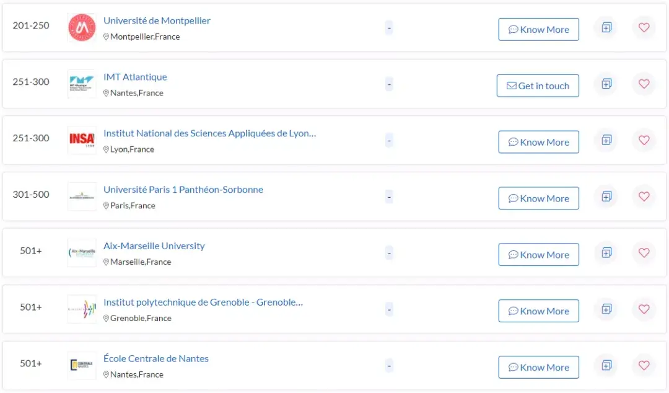Click Université de Montpellier logo
This screenshot has height=393, width=669.
(x=82, y=28)
